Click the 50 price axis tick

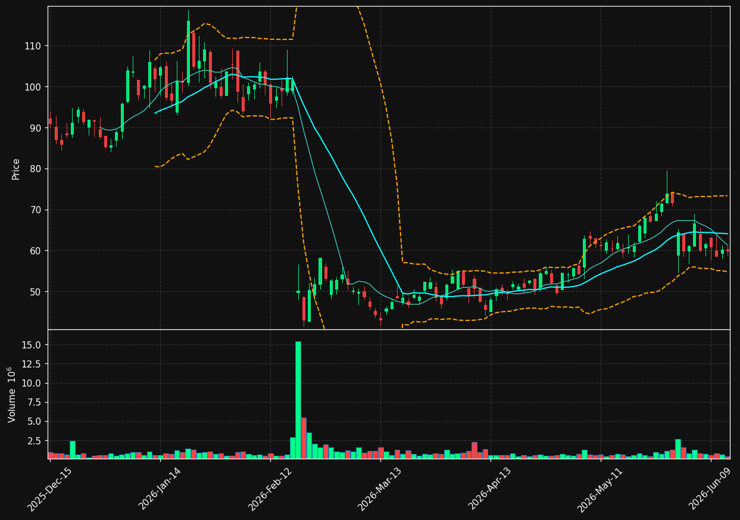click(35, 292)
